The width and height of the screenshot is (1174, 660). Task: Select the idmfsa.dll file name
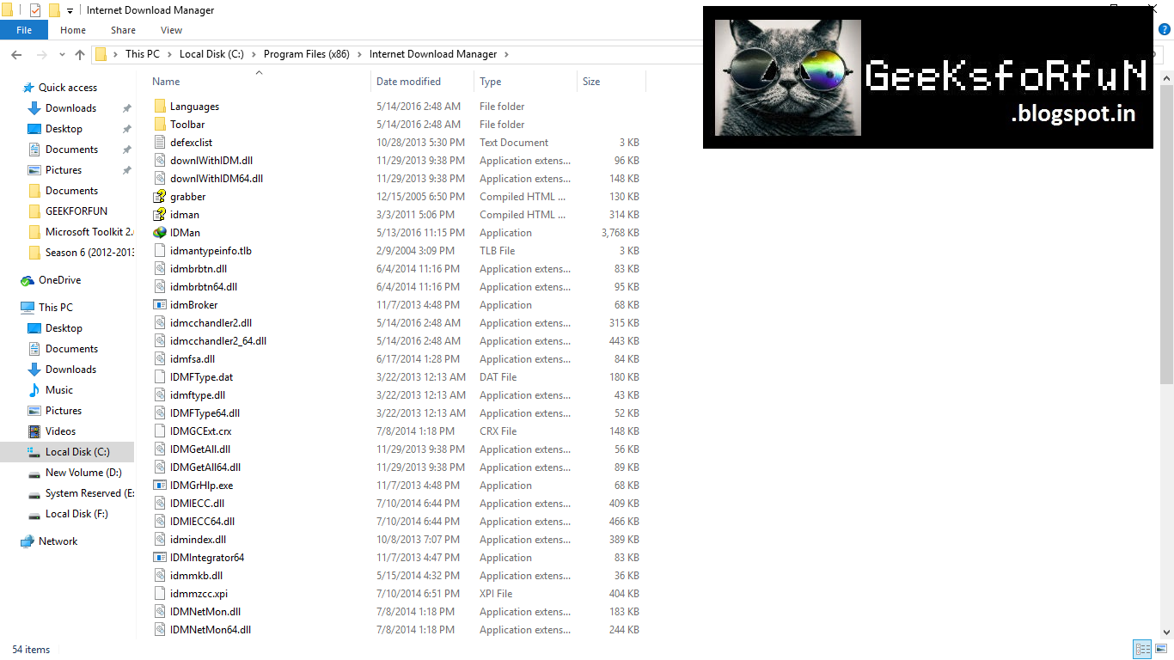[x=193, y=359]
